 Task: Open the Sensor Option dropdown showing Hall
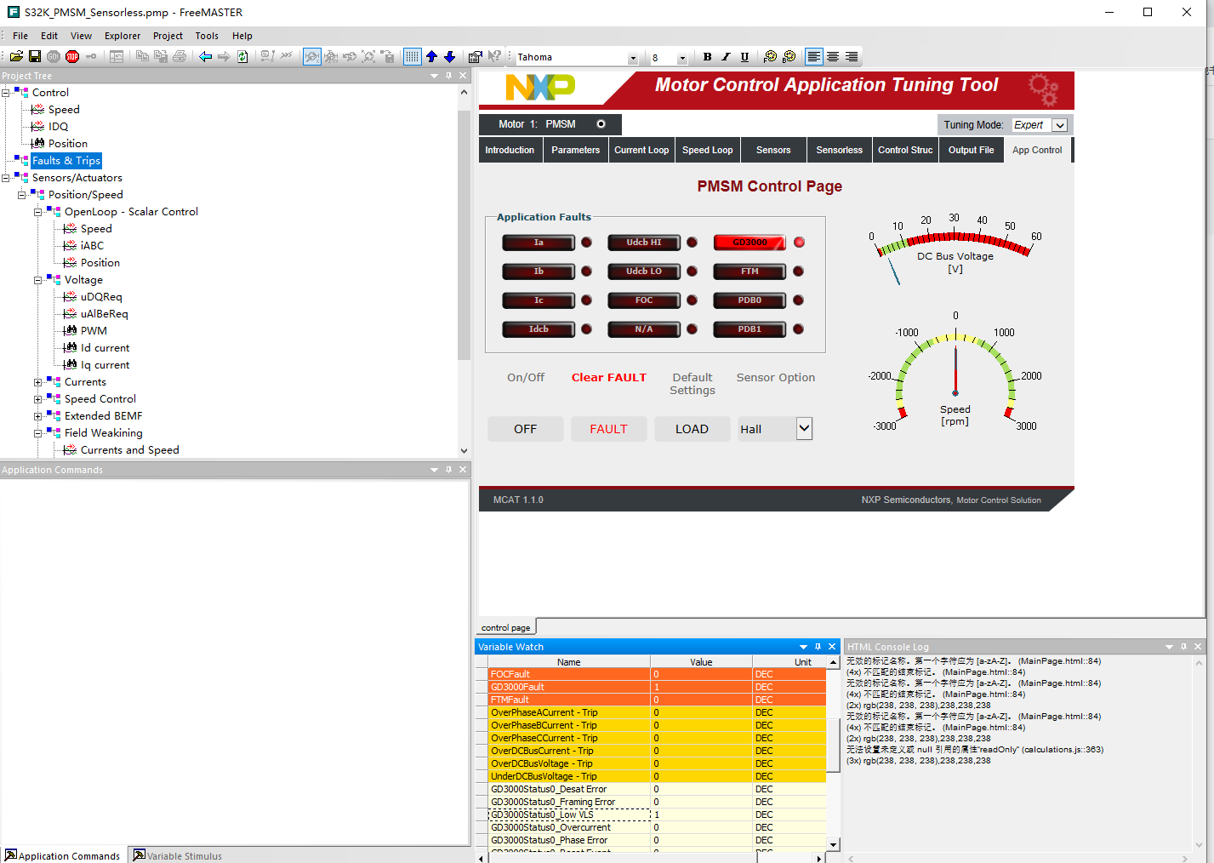point(801,428)
